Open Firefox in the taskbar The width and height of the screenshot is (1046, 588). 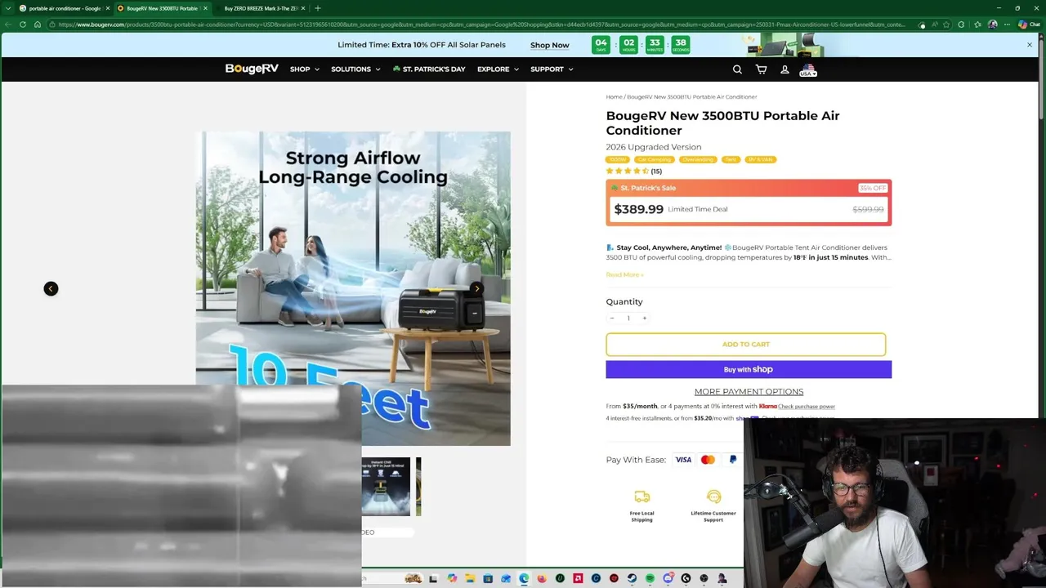click(x=542, y=578)
